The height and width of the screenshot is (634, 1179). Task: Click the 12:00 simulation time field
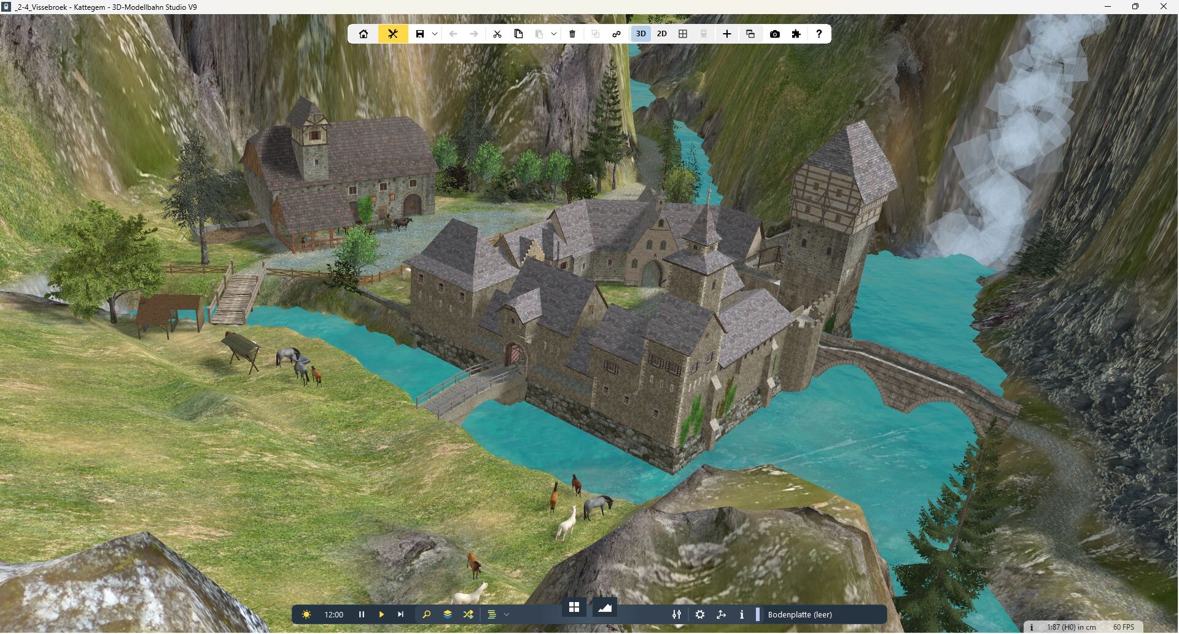click(x=333, y=615)
